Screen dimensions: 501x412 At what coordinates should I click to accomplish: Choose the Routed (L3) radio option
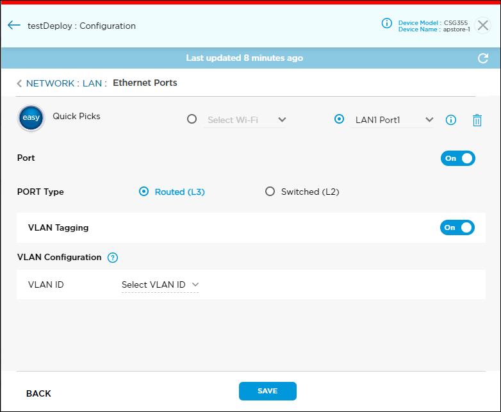coord(144,192)
